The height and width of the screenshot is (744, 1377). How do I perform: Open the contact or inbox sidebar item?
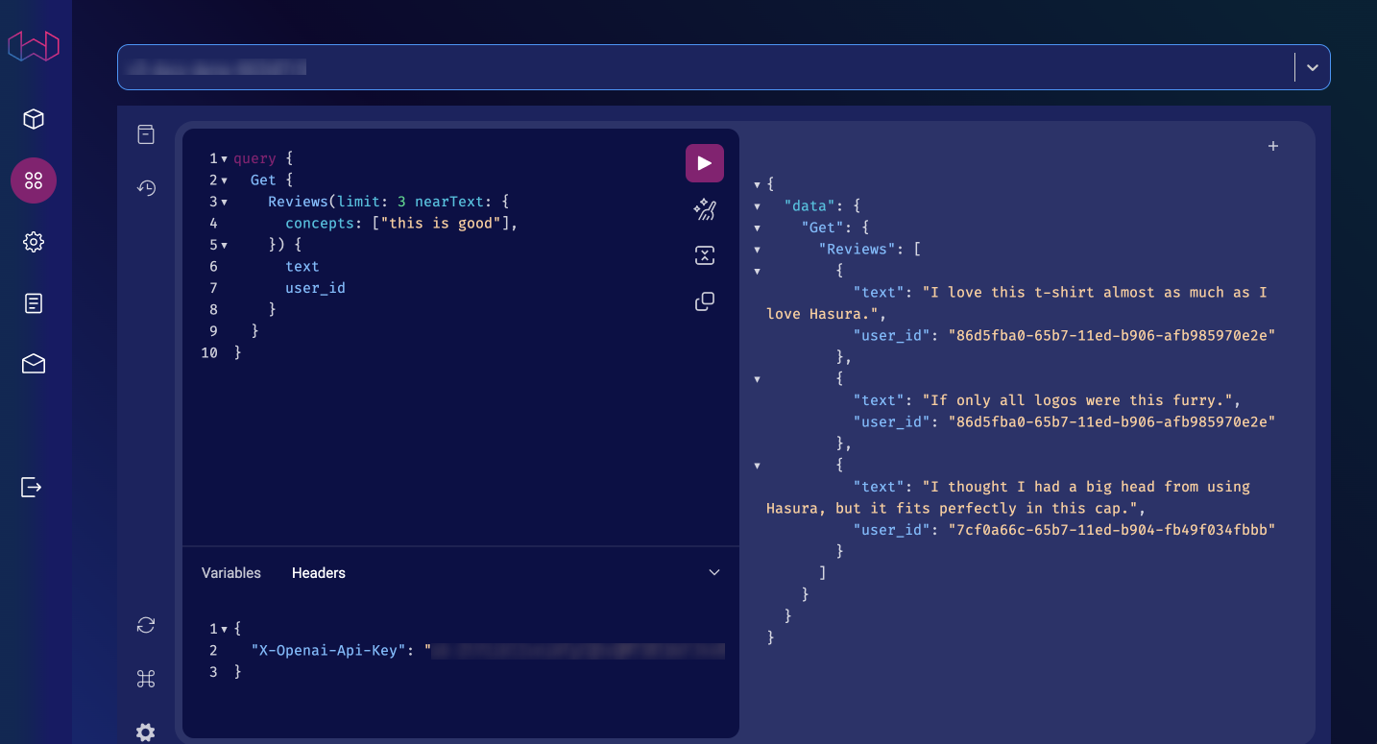[x=34, y=364]
